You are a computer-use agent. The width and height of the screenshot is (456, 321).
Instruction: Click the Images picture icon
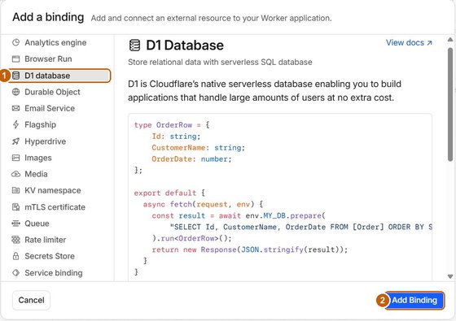click(x=15, y=158)
